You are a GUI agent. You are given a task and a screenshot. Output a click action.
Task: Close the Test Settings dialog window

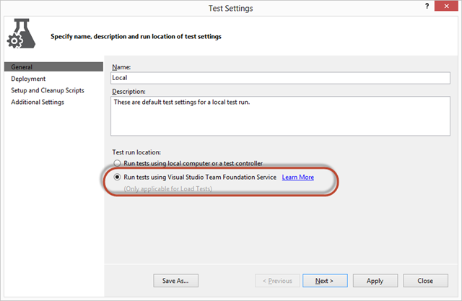(446, 6)
